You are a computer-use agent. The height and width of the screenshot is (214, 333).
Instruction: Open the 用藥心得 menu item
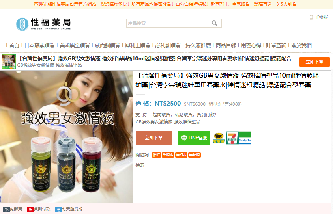pyautogui.click(x=251, y=45)
